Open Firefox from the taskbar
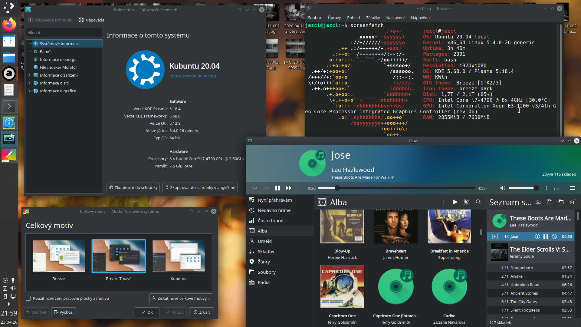The image size is (581, 327). coord(9,25)
